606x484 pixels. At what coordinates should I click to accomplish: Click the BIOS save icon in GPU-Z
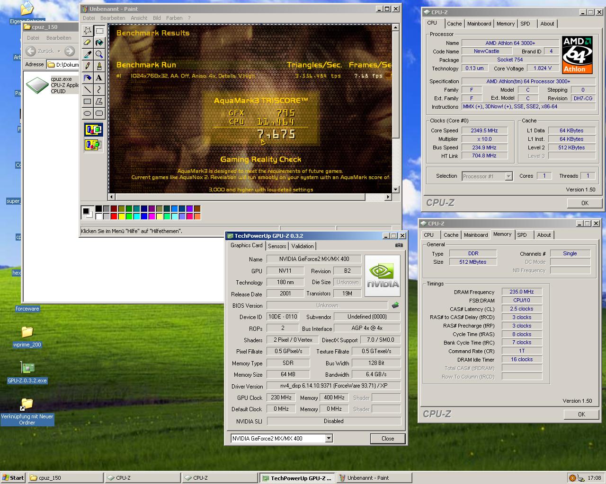(x=395, y=305)
